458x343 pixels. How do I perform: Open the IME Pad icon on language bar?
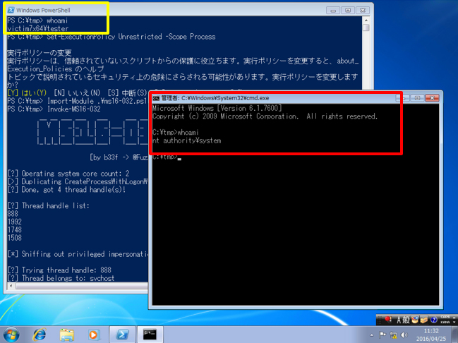tap(415, 320)
